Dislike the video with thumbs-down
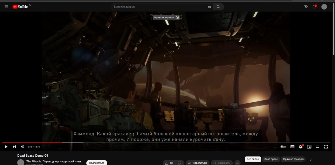The width and height of the screenshot is (335, 165). point(179,163)
